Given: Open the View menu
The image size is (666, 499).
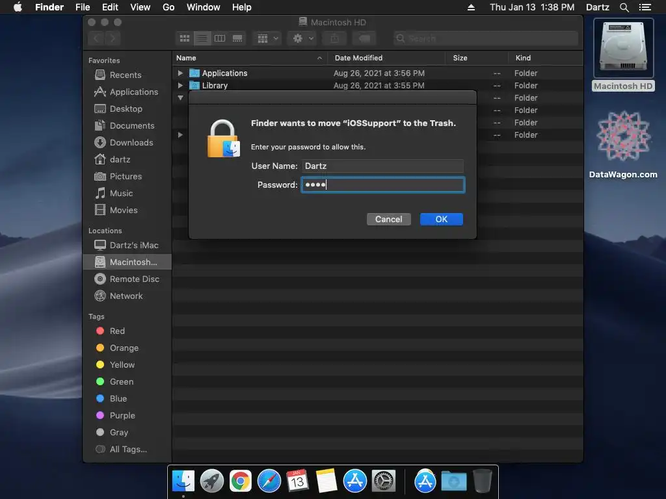Looking at the screenshot, I should pyautogui.click(x=140, y=7).
